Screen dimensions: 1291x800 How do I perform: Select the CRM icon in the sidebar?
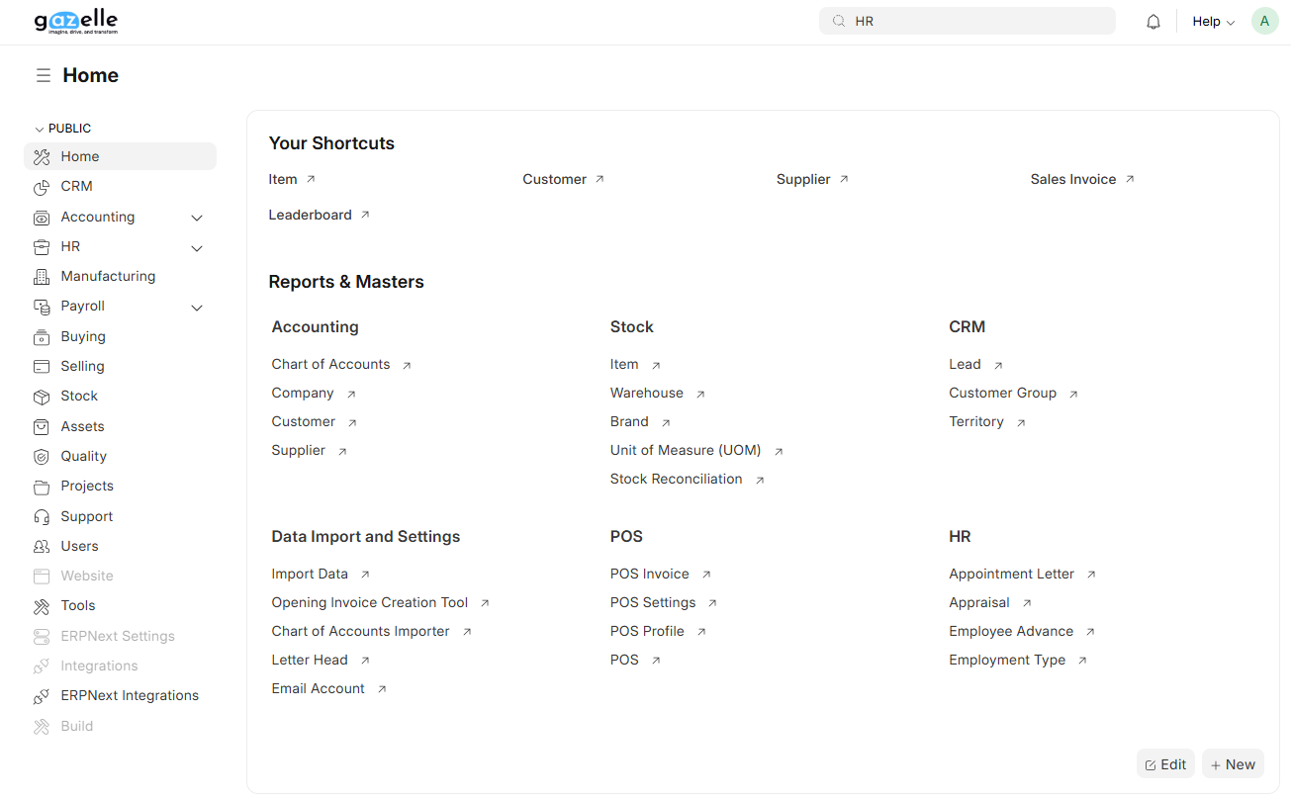41,186
